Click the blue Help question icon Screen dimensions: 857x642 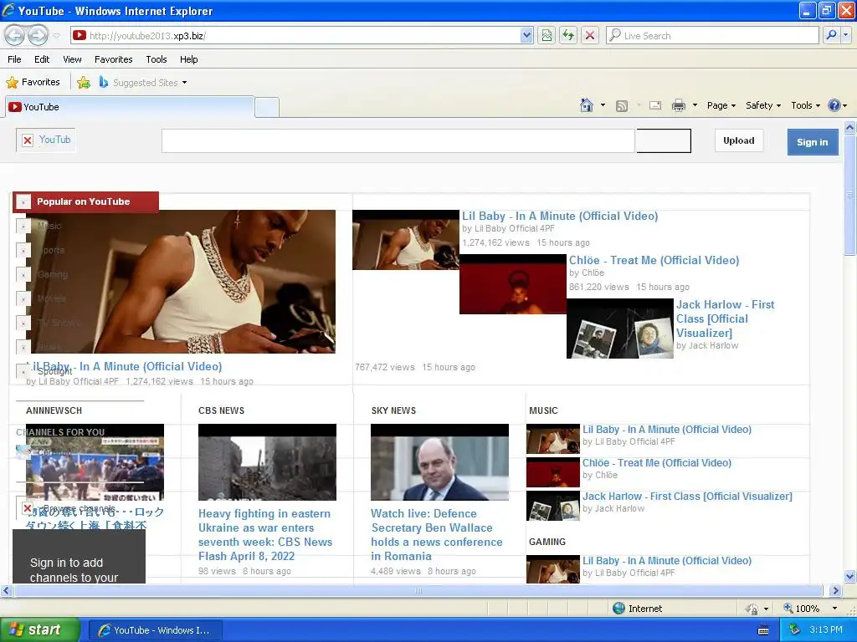pyautogui.click(x=834, y=105)
